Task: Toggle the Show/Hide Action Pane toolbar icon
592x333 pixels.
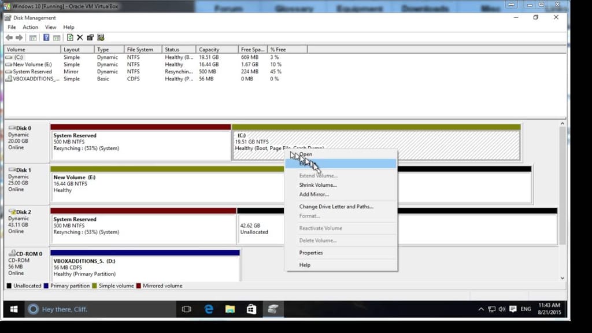Action: 57,38
